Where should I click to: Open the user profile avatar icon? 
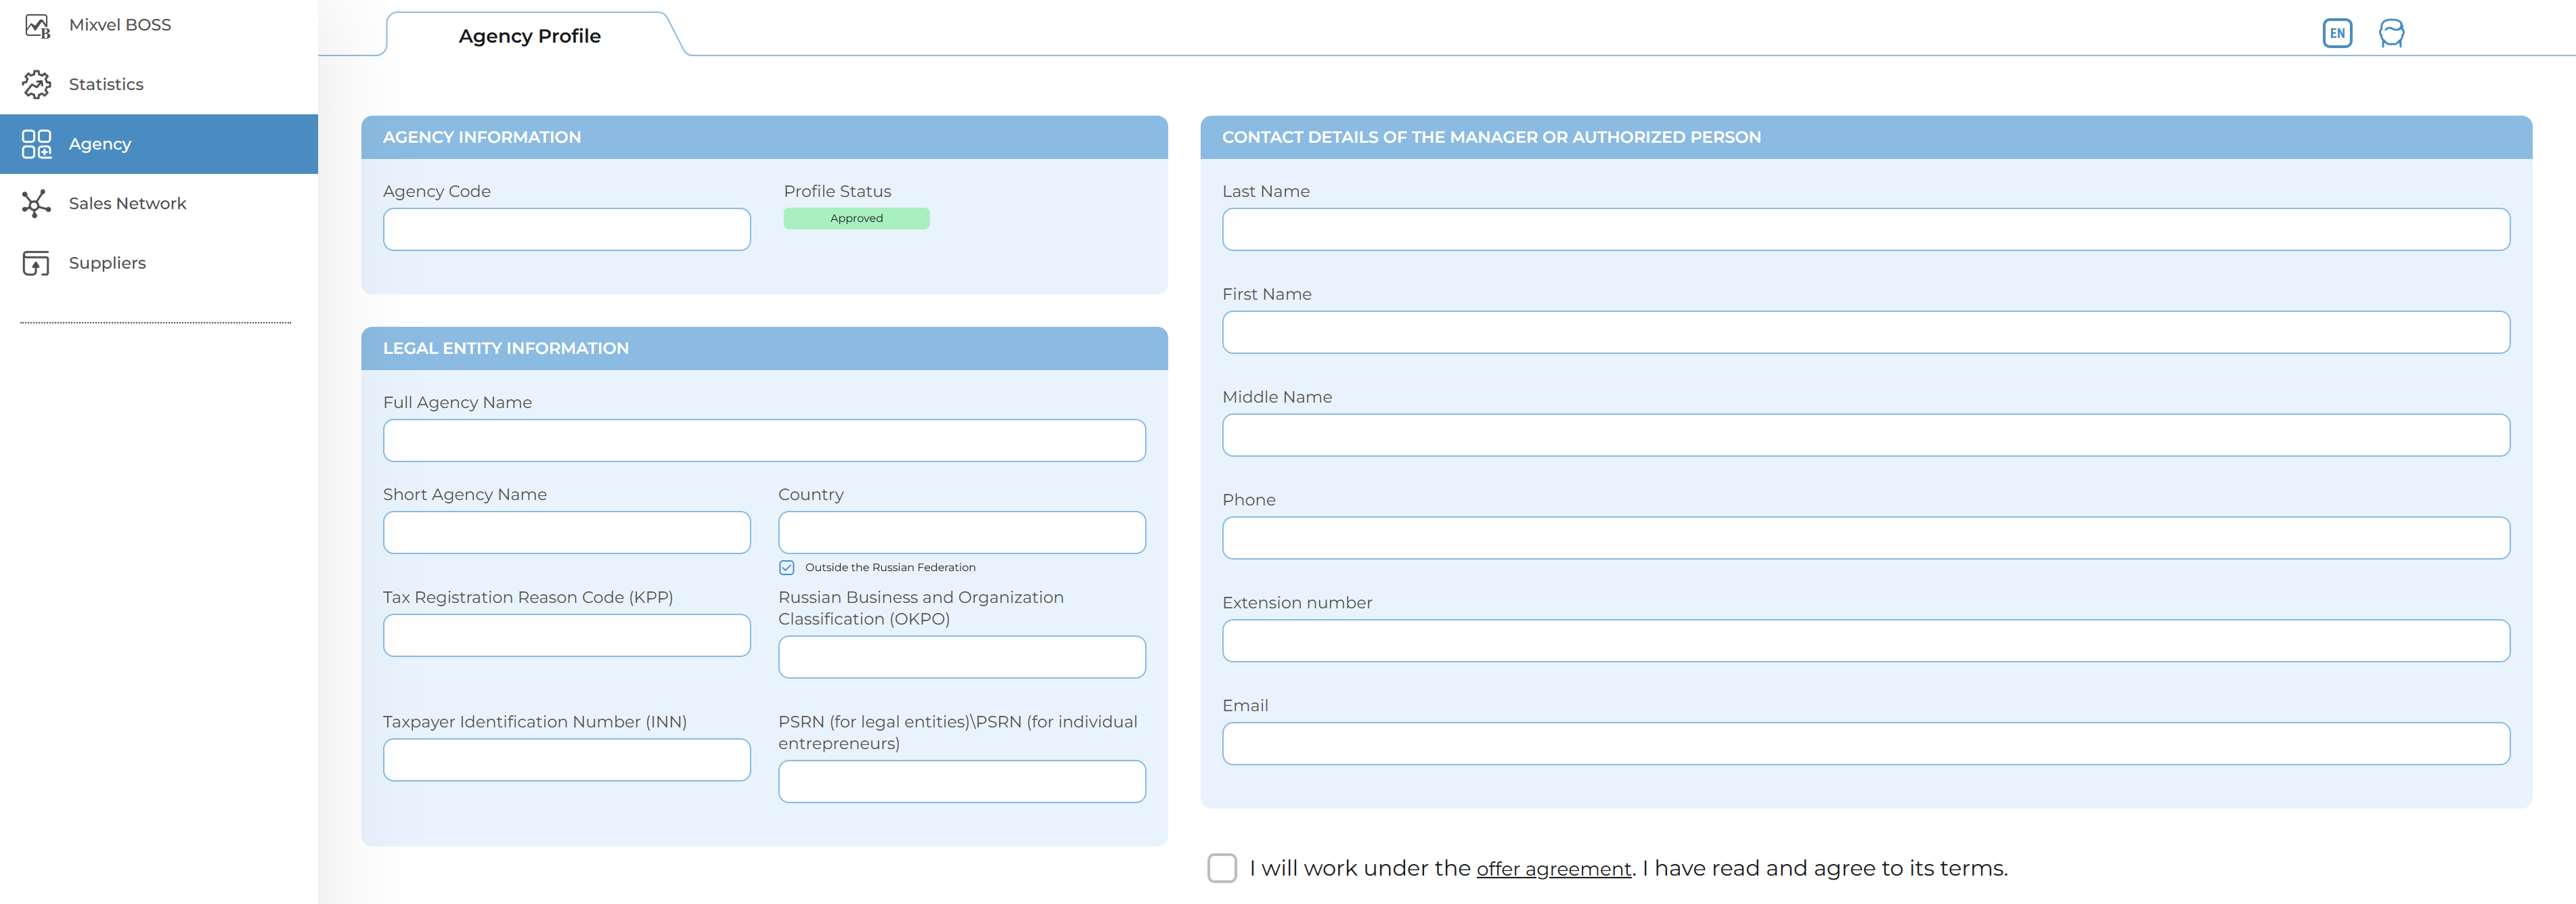pos(2391,33)
